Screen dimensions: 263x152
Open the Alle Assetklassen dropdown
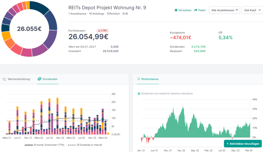tap(224, 10)
